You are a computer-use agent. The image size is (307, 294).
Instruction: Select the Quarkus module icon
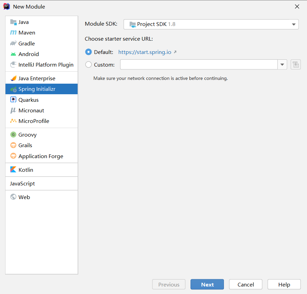(13, 100)
